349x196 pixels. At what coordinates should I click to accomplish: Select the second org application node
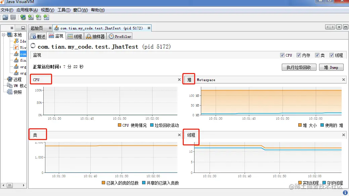point(20,73)
